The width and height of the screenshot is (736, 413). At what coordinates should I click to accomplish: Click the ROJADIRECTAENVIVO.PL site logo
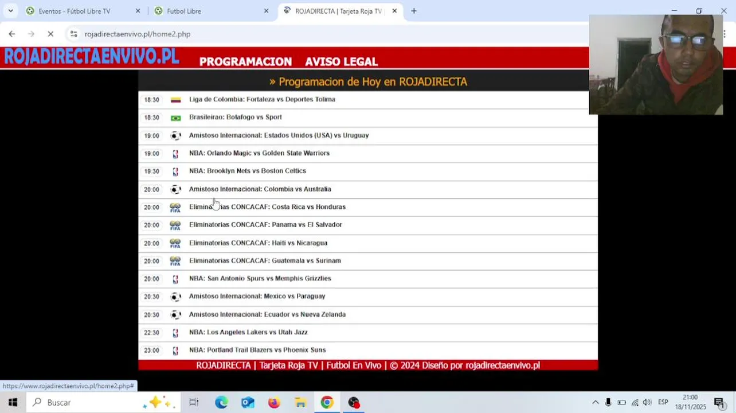(x=92, y=57)
